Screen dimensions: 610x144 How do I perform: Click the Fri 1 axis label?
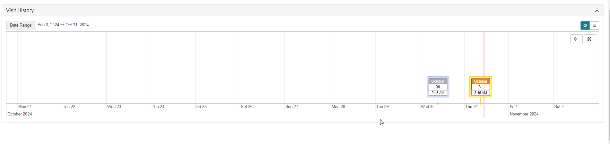pos(514,106)
